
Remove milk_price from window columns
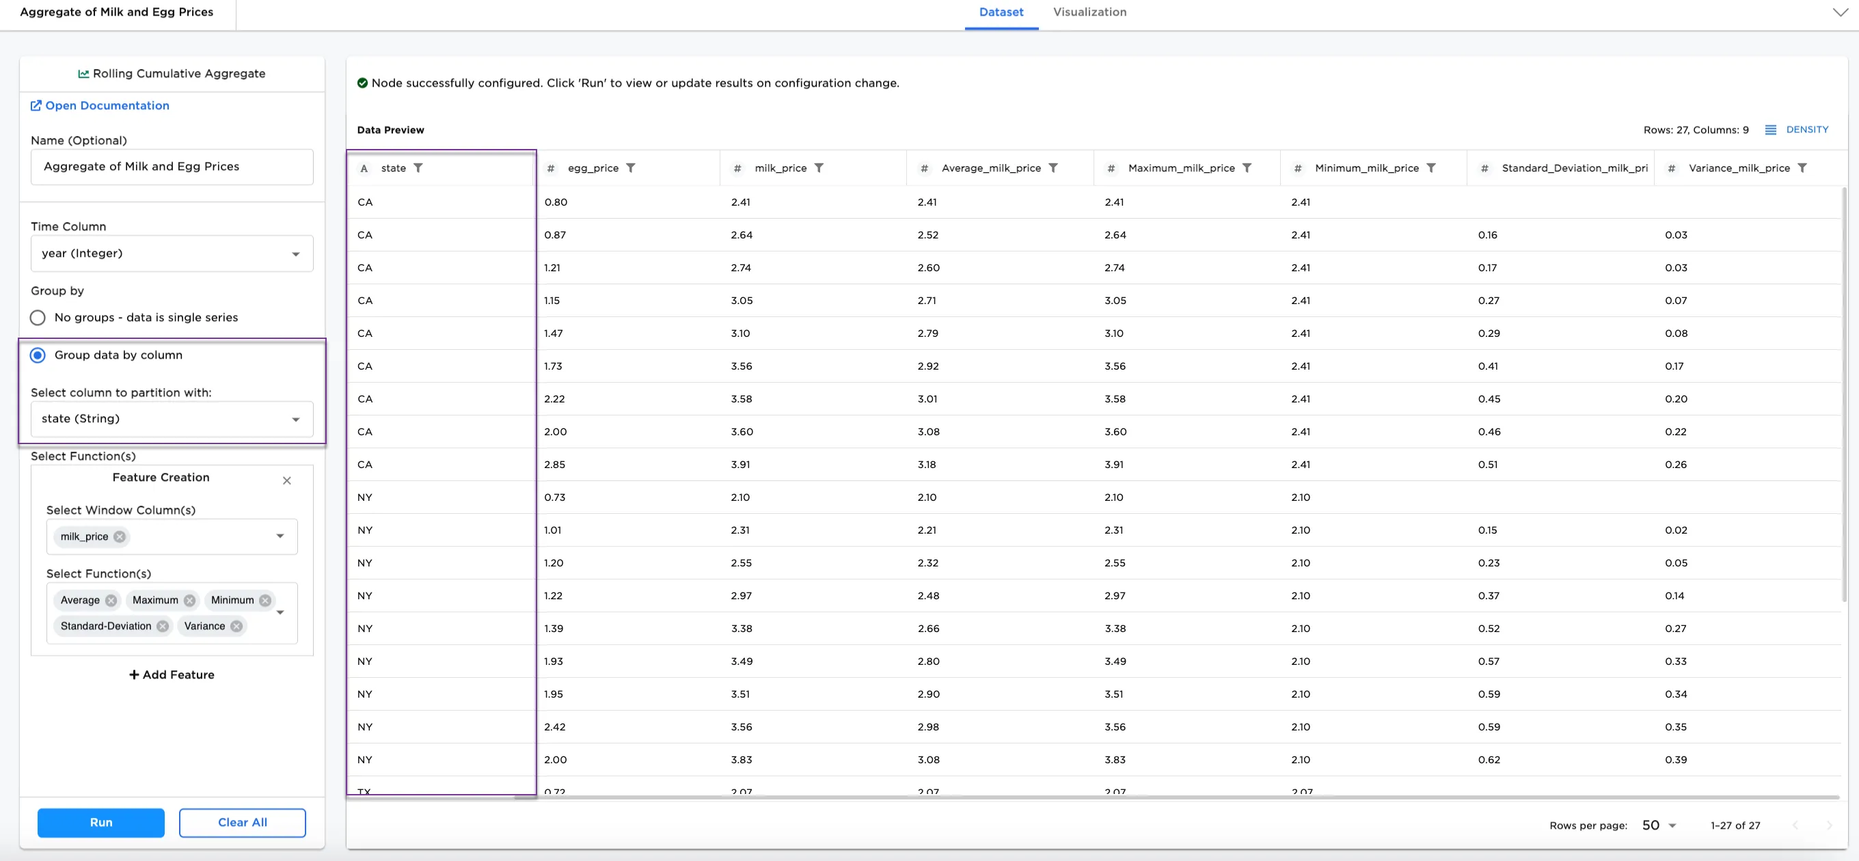[x=120, y=537]
